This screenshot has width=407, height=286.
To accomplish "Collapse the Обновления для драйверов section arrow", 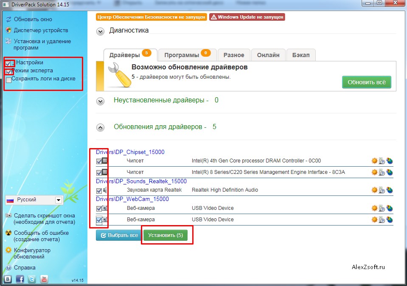I will (100, 127).
